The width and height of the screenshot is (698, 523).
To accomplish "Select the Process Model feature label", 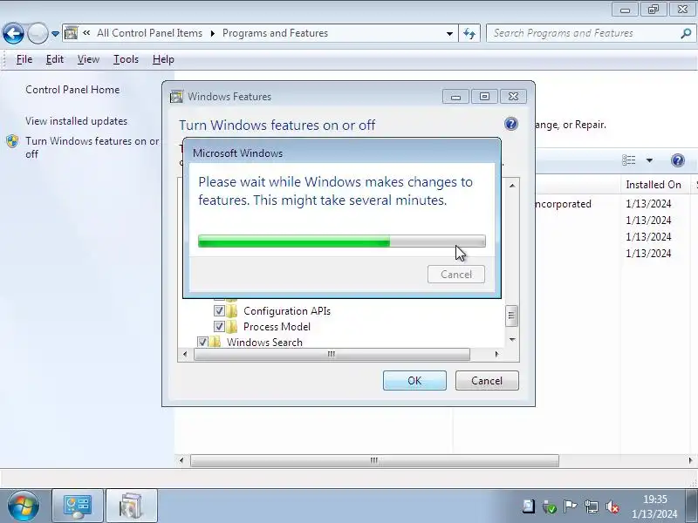I will (x=277, y=326).
